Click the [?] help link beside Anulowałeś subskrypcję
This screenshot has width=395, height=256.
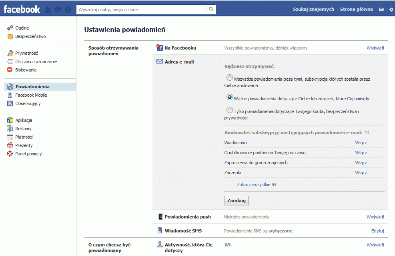coord(366,132)
